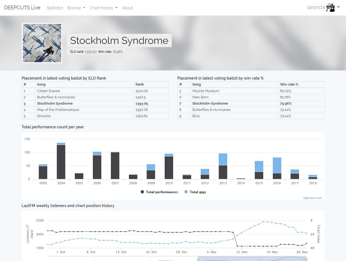Select the Statistics menu item
The height and width of the screenshot is (261, 346).
(55, 8)
